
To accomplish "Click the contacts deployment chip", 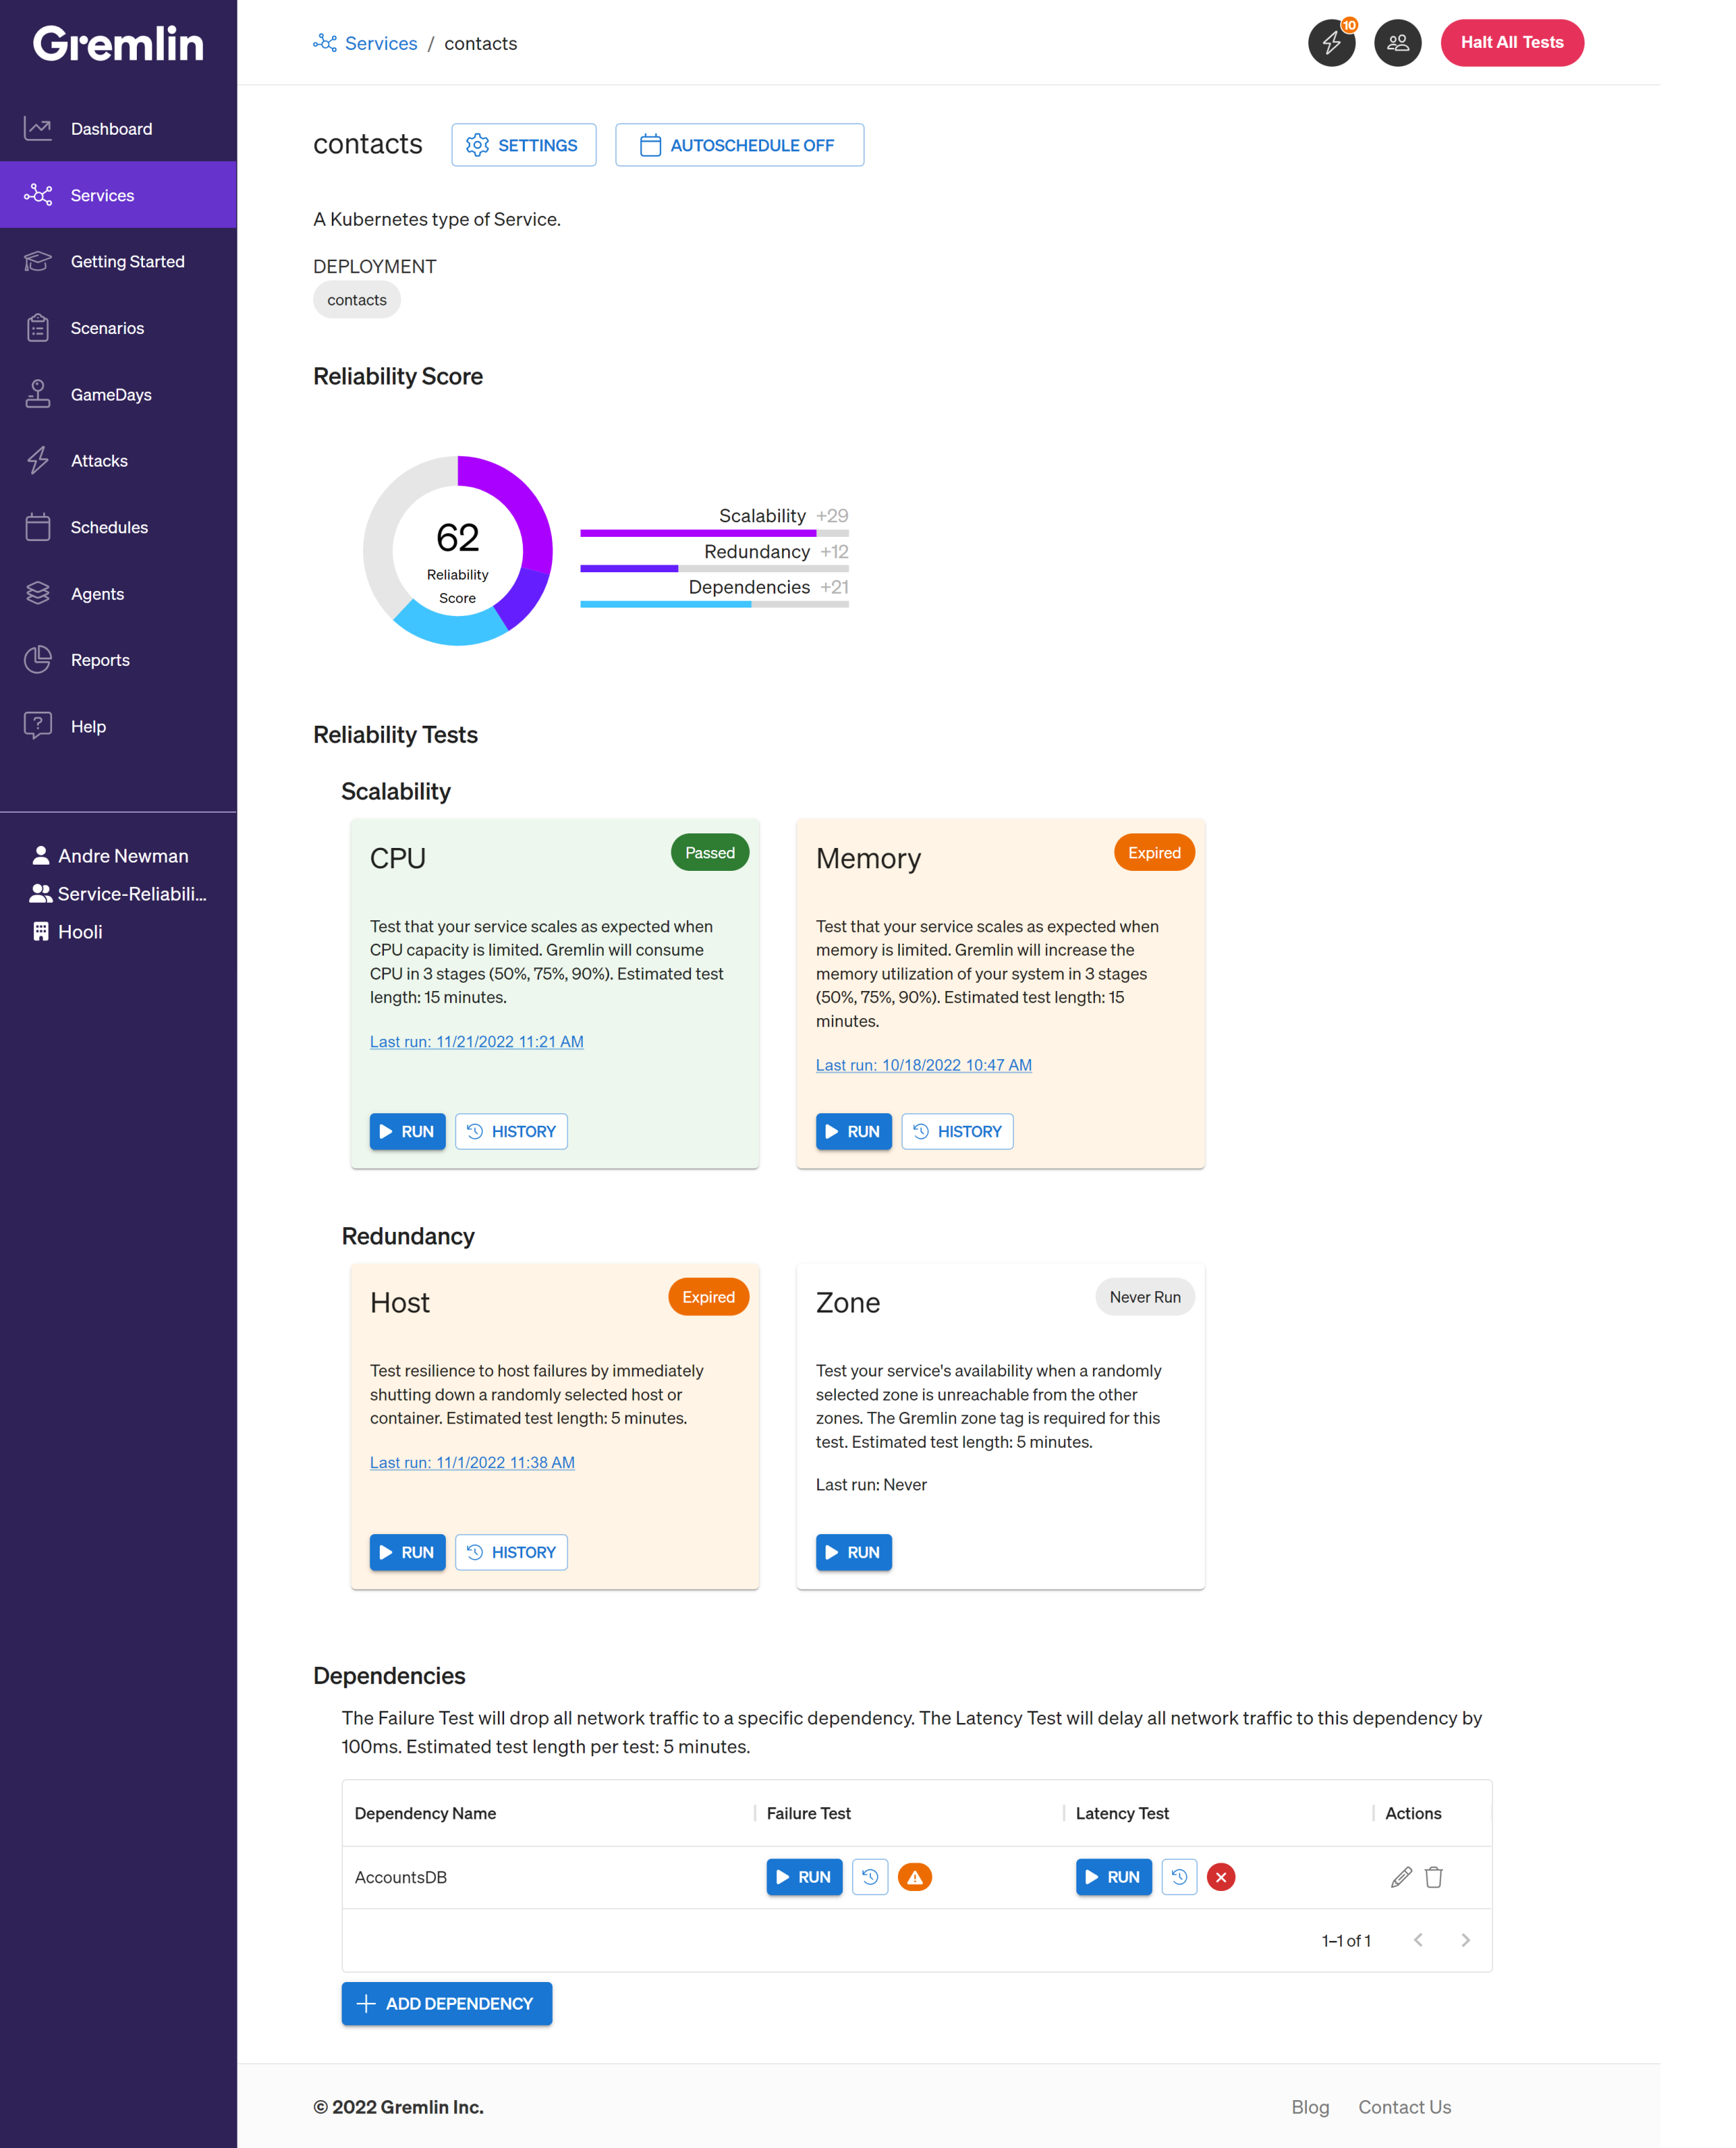I will tap(357, 300).
